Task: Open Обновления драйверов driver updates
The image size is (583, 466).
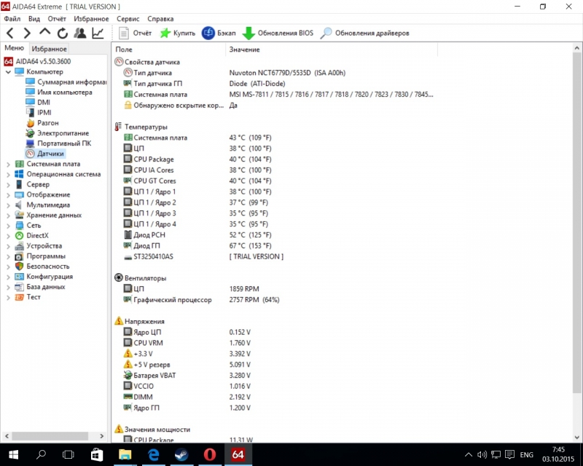Action: click(x=365, y=33)
